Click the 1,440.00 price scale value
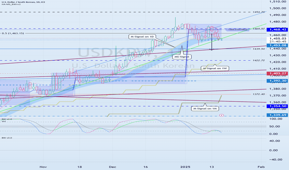 coord(278,49)
